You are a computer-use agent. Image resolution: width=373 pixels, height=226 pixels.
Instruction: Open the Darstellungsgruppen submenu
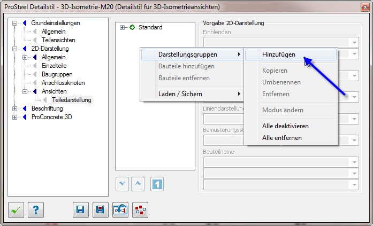coord(192,54)
